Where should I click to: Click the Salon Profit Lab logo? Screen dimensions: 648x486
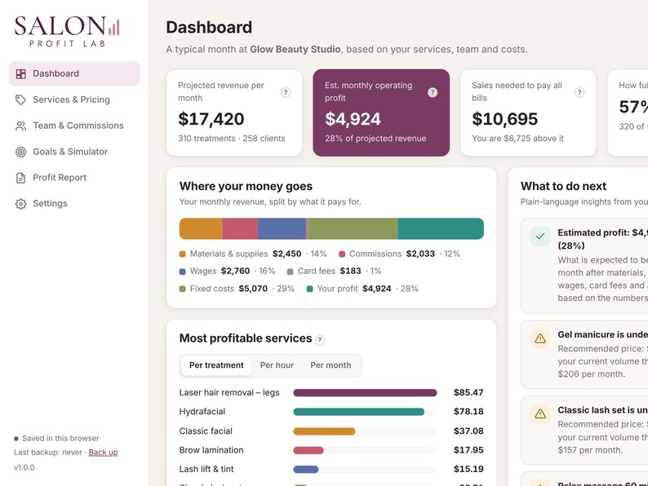click(67, 31)
